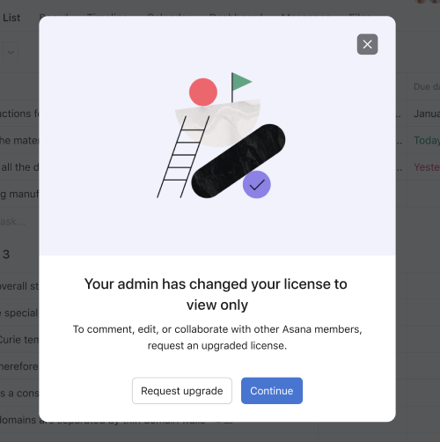Open the due date cell reading Today
The height and width of the screenshot is (442, 440).
click(427, 140)
